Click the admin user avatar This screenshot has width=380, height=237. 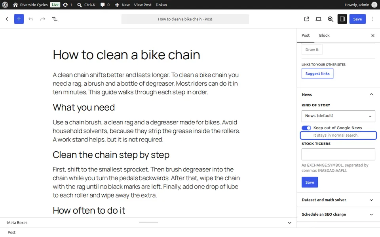click(x=374, y=5)
